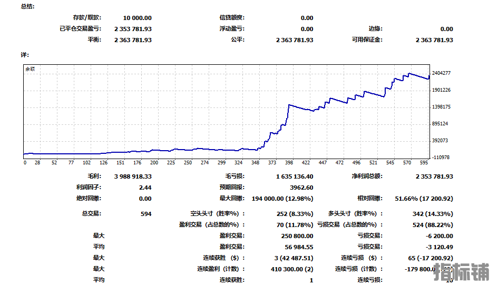Click the 多头头寸 value 342 (14.33%)
Screen dimensions: 498x285
click(433, 214)
